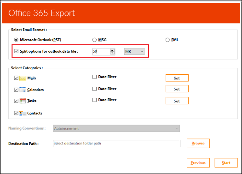Select the Microsoft Outlook (PST) radio button
Viewport: 242px width, 174px height.
pos(16,40)
